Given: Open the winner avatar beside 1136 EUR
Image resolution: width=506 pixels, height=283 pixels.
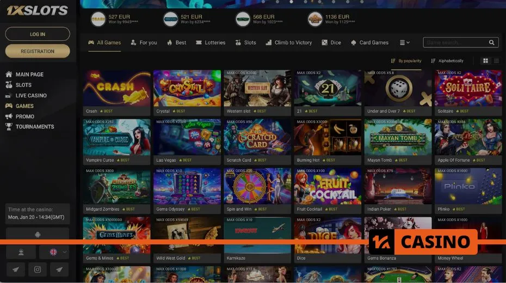Looking at the screenshot, I should (315, 19).
